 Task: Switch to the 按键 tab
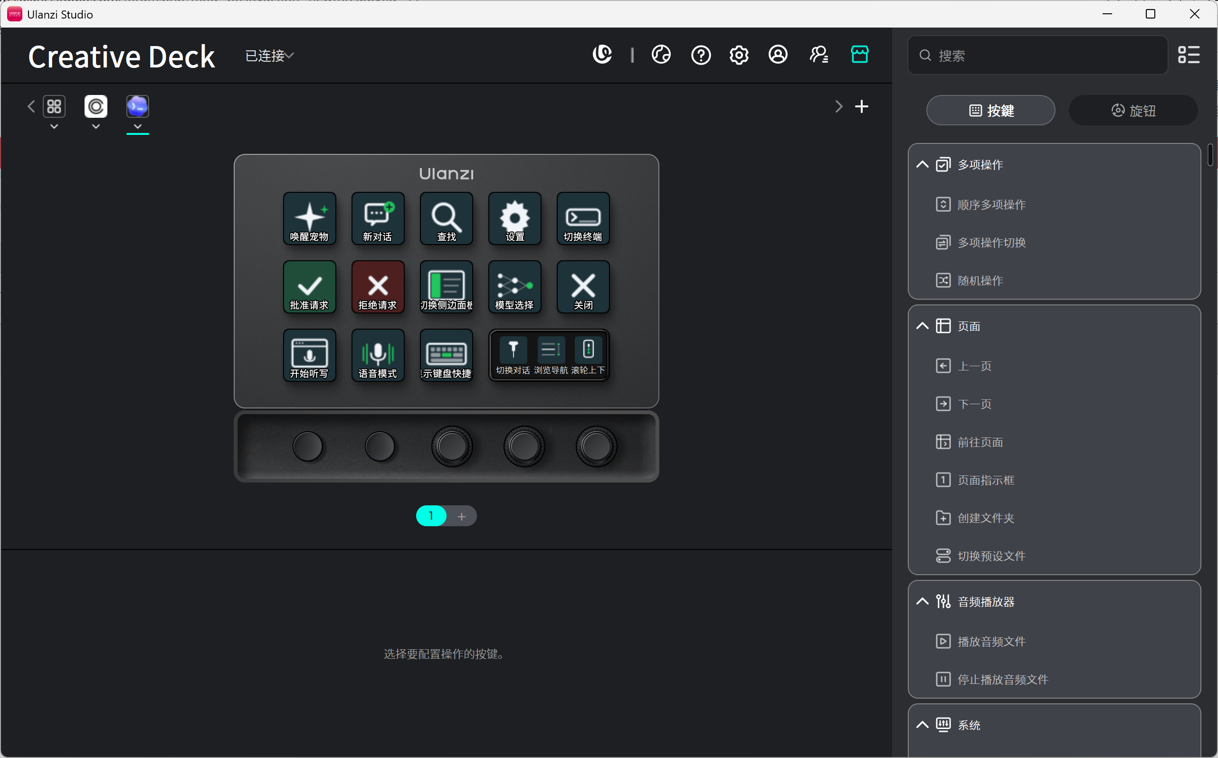click(x=990, y=110)
